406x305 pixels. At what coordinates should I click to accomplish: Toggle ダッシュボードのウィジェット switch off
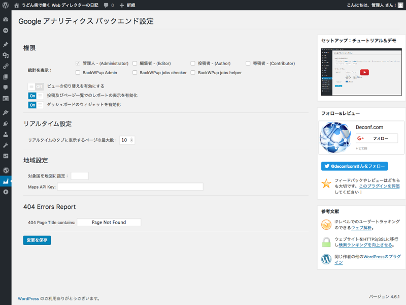click(x=36, y=105)
